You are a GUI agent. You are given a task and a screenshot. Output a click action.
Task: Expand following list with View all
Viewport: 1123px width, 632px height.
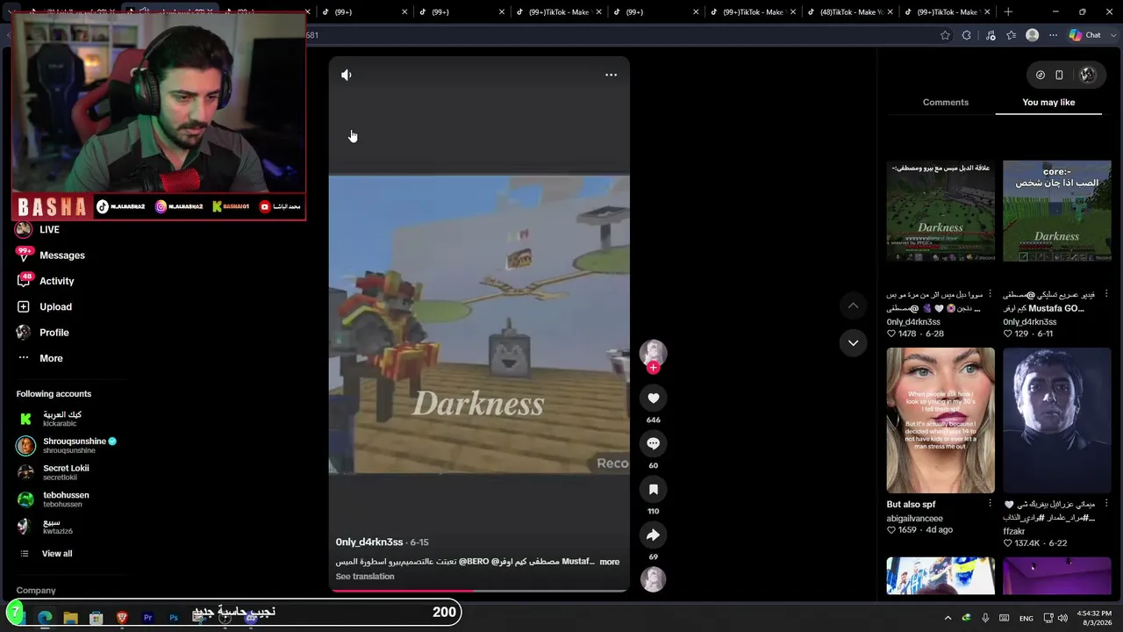[46, 554]
